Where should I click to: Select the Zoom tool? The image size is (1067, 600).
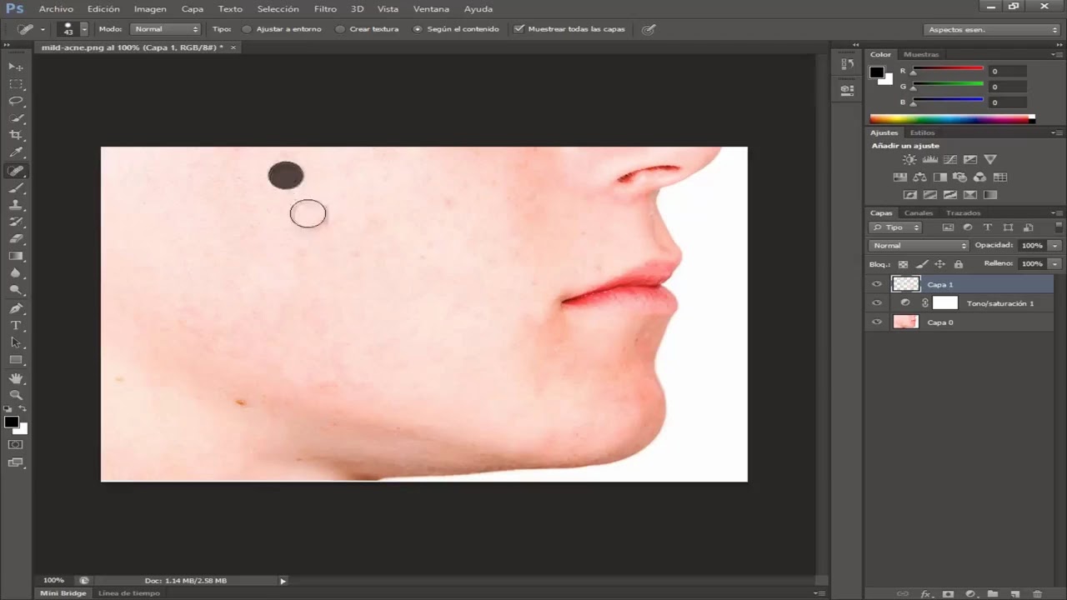point(16,395)
